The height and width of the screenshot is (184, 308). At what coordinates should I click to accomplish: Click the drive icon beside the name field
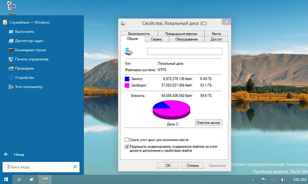(x=129, y=51)
